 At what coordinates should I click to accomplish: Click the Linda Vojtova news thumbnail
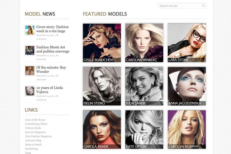(30, 91)
